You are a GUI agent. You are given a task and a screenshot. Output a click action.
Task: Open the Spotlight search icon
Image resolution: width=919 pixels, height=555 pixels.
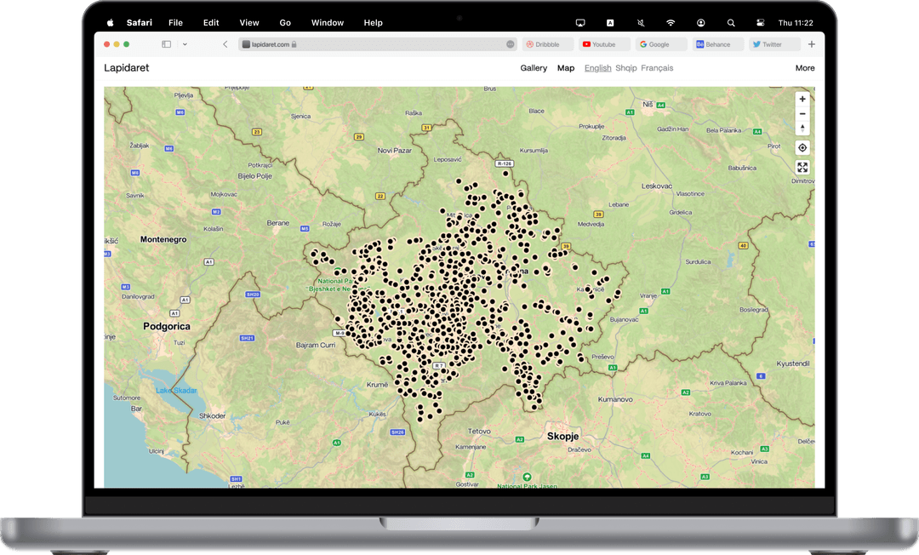click(x=731, y=23)
